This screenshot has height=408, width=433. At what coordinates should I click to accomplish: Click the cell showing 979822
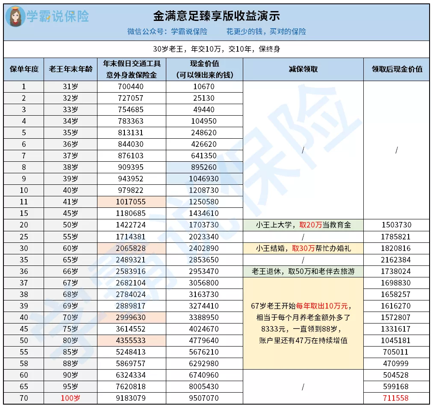[x=131, y=190]
